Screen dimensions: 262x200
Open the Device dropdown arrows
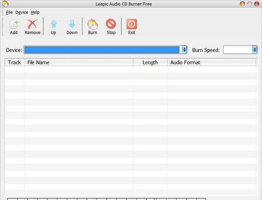(184, 50)
